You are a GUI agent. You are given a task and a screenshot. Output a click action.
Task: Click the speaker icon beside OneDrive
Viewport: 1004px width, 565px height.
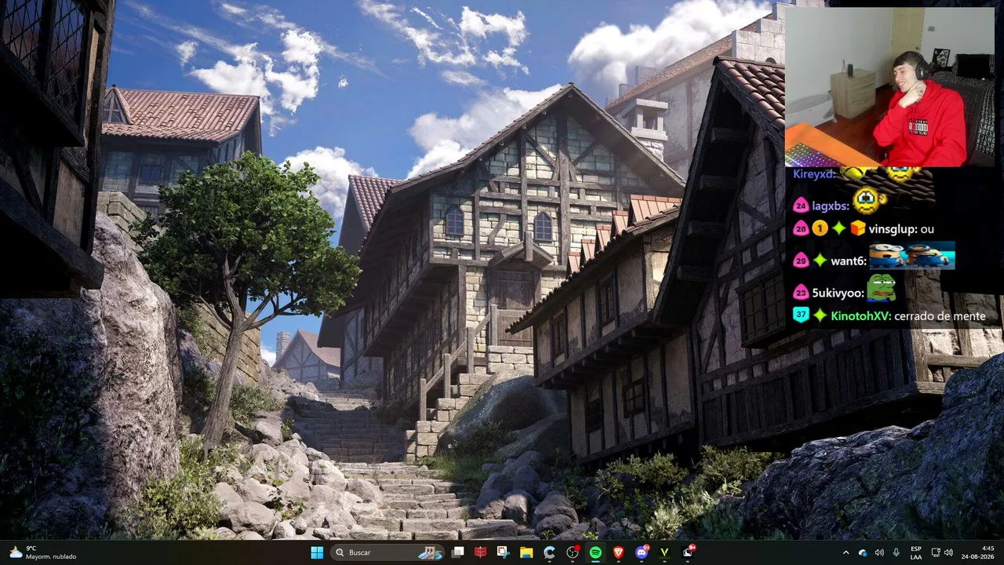[879, 552]
